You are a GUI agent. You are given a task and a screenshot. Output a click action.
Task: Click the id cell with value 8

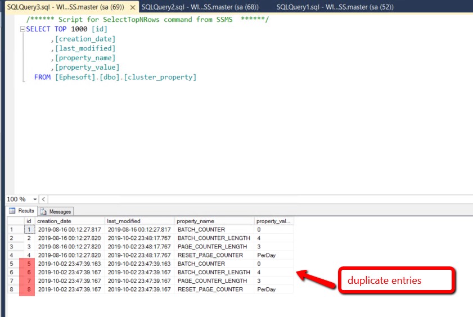click(x=29, y=289)
